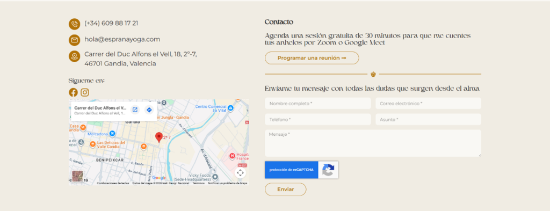Click the reCAPTCHA protection badge
Image resolution: width=550 pixels, height=211 pixels.
[x=302, y=170]
